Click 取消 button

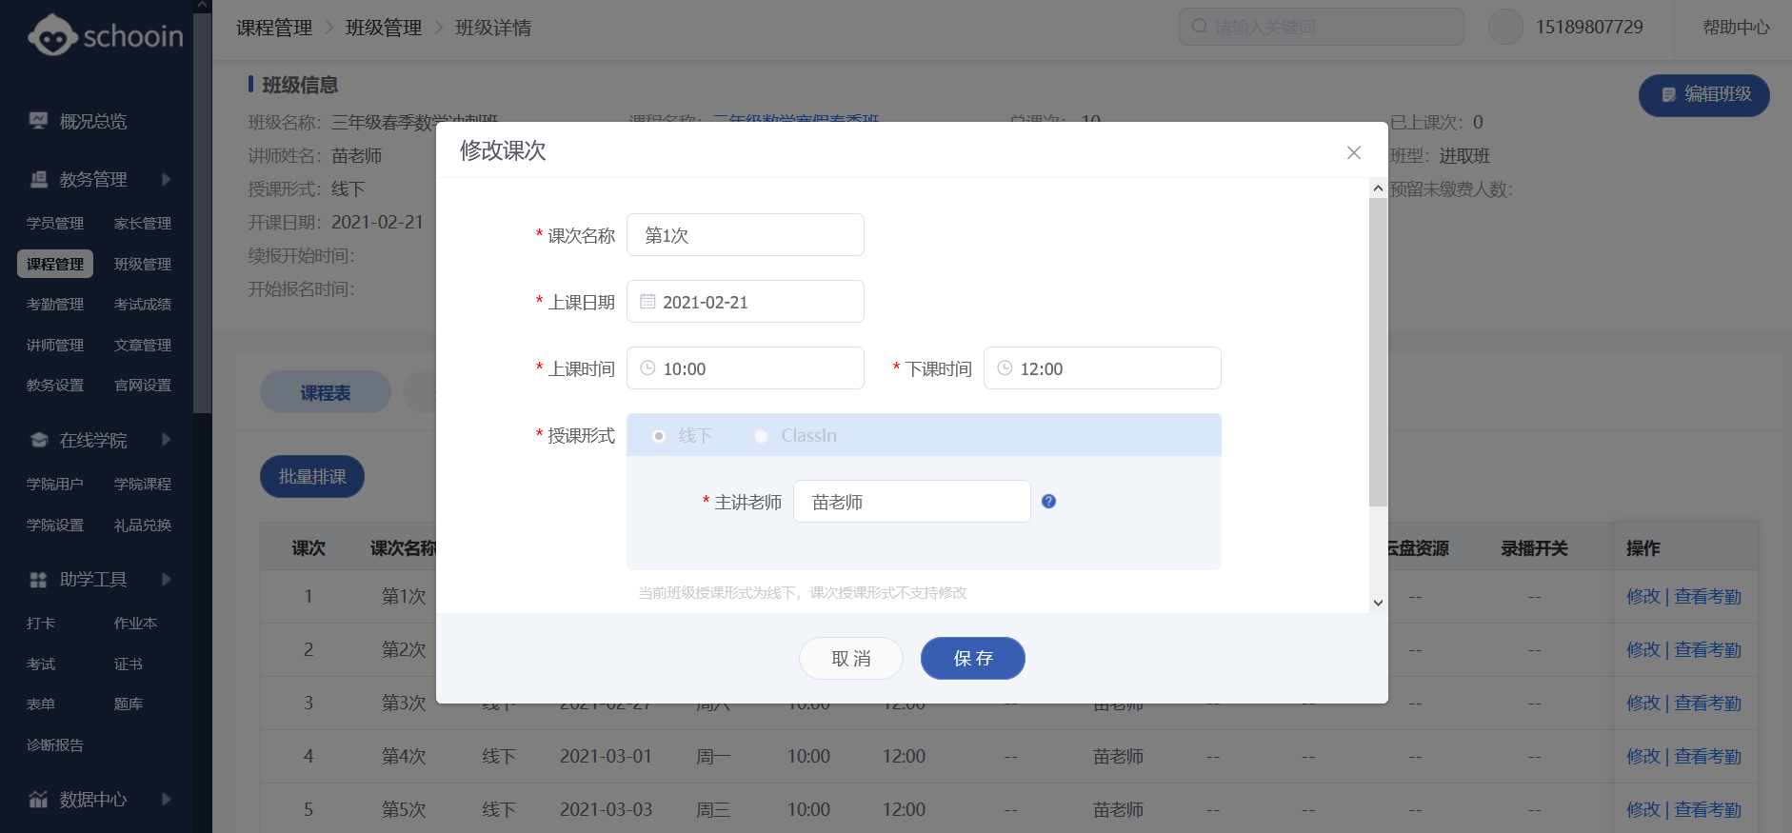850,658
